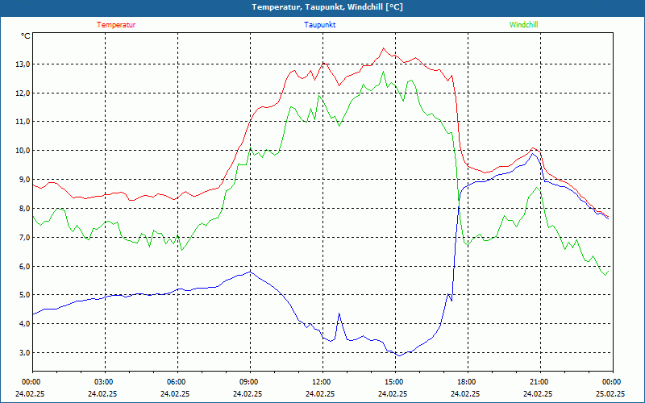Click the "°C" unit label on the y-axis
Viewport: 645px width, 403px height.
tap(26, 36)
